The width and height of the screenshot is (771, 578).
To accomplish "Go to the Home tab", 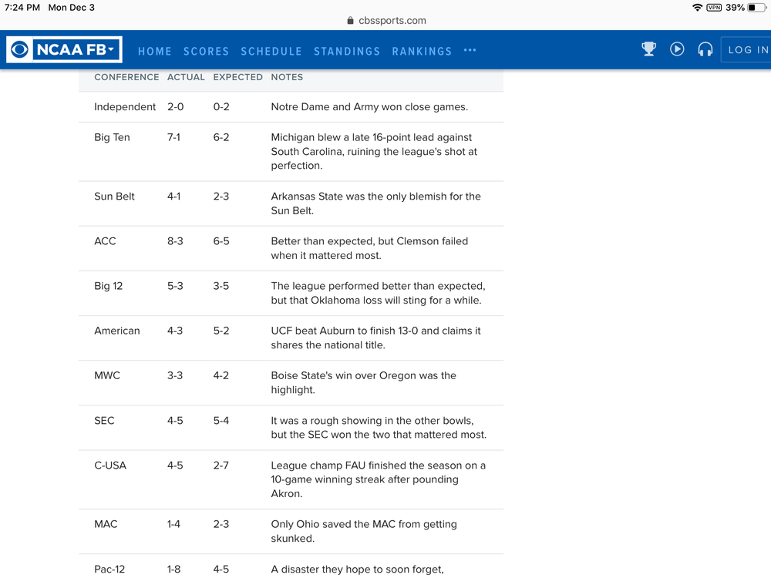I will [x=154, y=51].
